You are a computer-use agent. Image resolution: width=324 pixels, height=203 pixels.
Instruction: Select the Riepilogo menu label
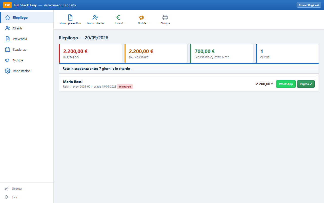pos(20,18)
